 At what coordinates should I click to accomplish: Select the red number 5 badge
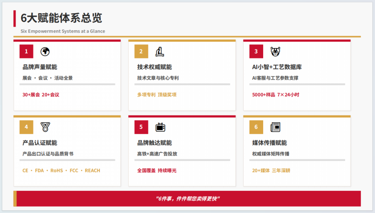pyautogui.click(x=141, y=127)
